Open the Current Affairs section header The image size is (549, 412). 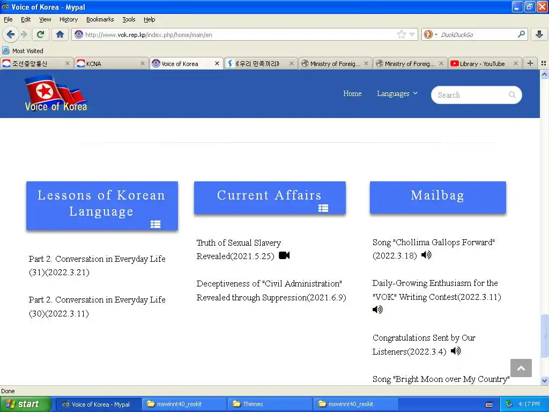[270, 197]
